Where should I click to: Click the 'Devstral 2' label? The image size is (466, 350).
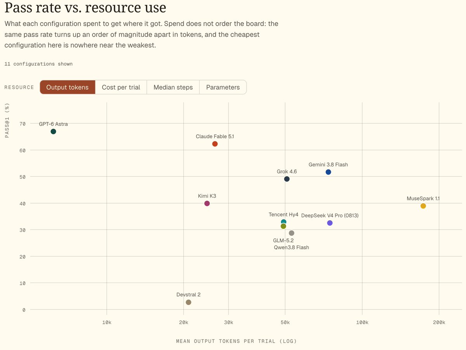(x=188, y=294)
